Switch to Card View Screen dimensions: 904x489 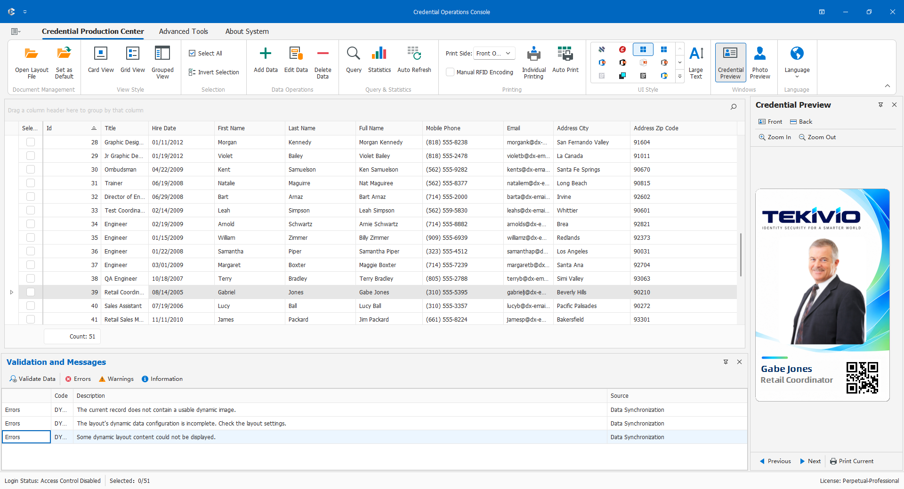101,60
